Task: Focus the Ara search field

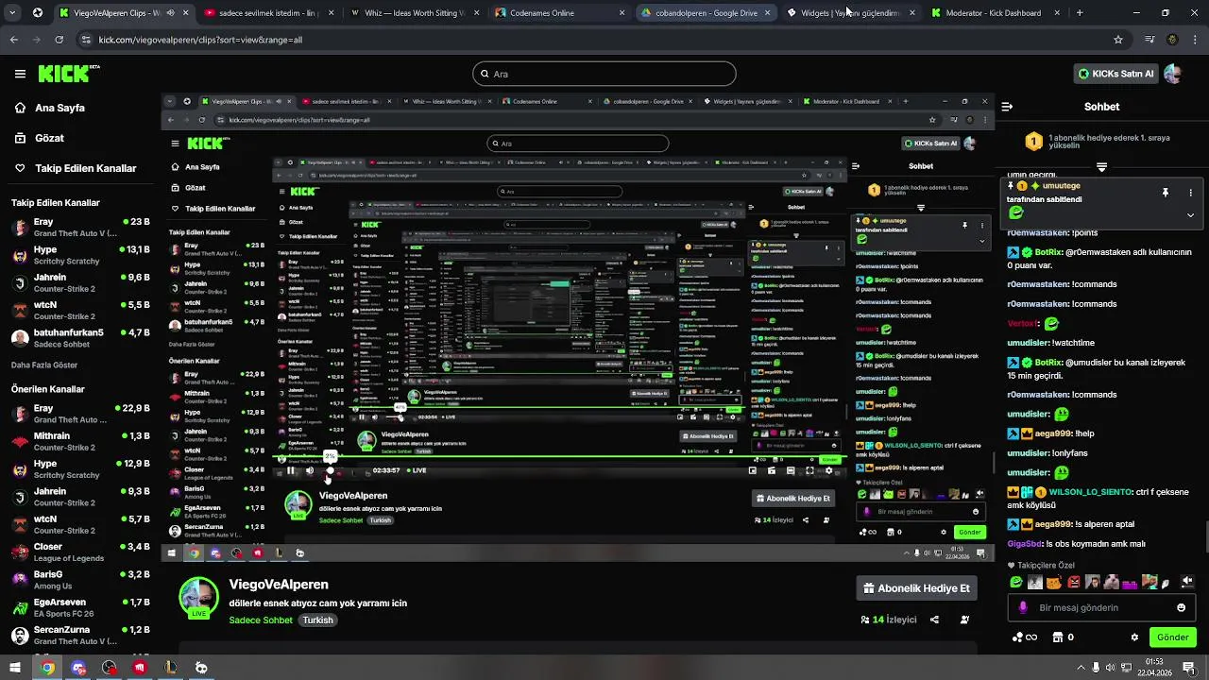Action: click(x=604, y=74)
